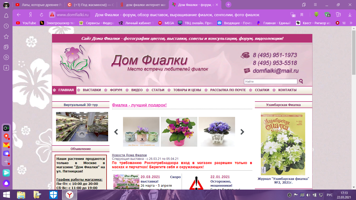
Task: Click the bookmark page icon in the address bar
Action: (302, 15)
